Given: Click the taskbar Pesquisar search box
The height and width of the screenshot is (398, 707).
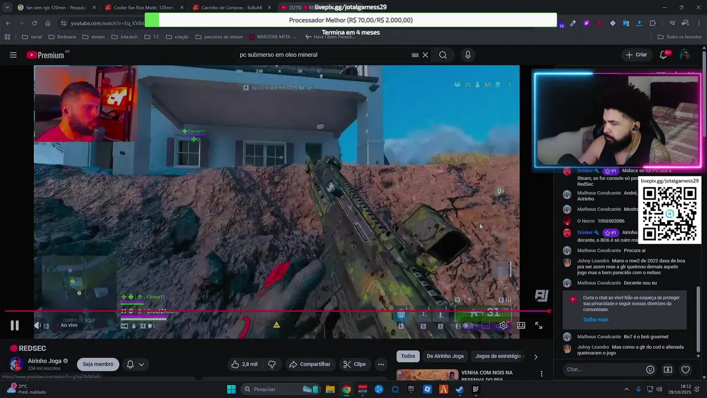Looking at the screenshot, I should click(280, 389).
